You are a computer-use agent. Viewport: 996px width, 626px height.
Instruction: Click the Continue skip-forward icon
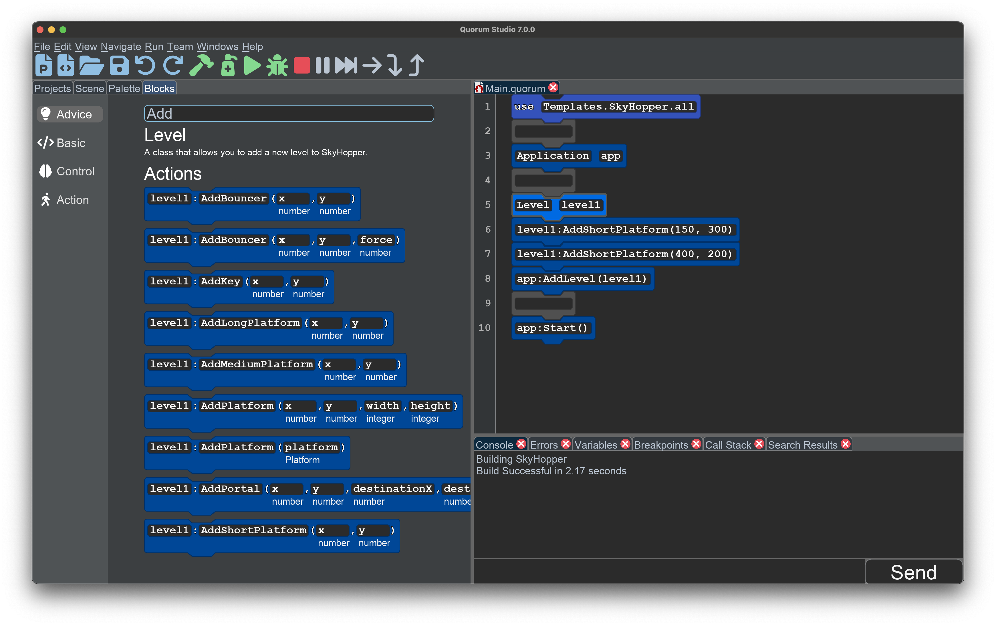coord(345,65)
